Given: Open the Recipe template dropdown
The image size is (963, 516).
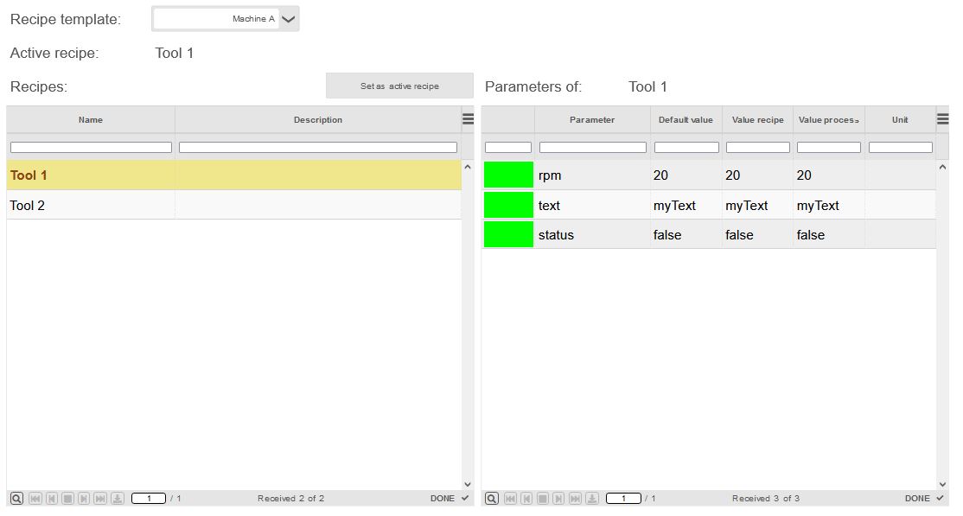Looking at the screenshot, I should (289, 19).
